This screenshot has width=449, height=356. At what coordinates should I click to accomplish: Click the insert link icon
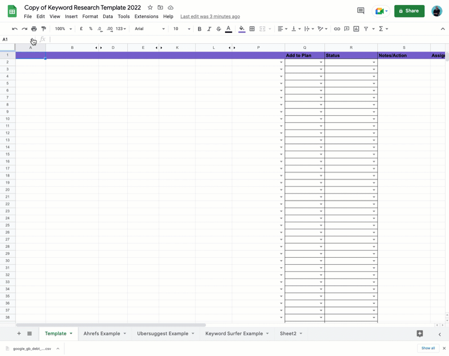(337, 29)
